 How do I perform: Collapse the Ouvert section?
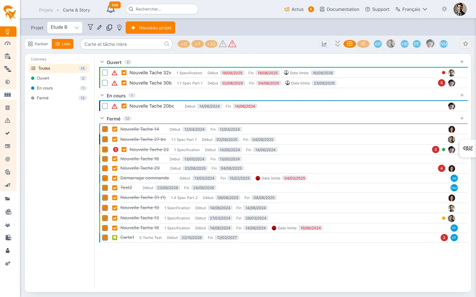tap(102, 62)
